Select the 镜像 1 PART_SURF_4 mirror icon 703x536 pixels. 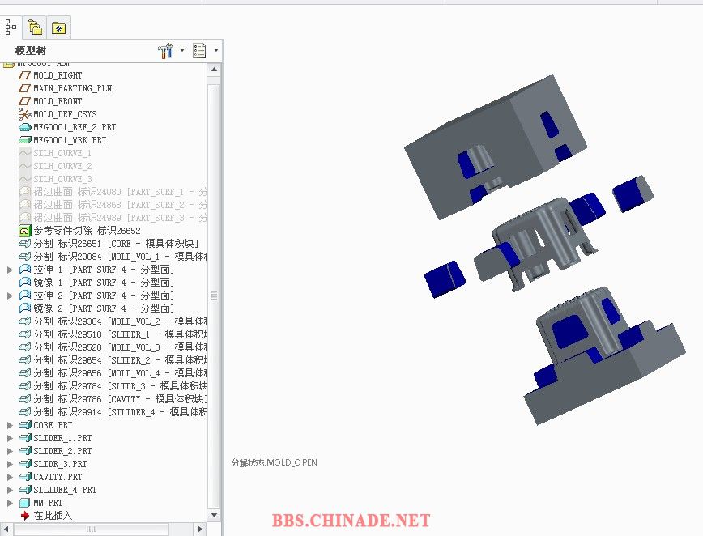point(24,283)
